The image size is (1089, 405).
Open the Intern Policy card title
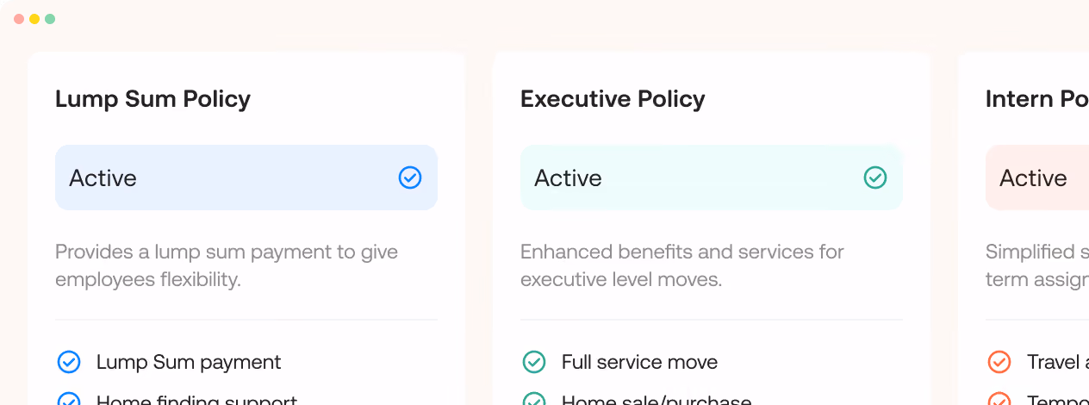(x=1037, y=99)
